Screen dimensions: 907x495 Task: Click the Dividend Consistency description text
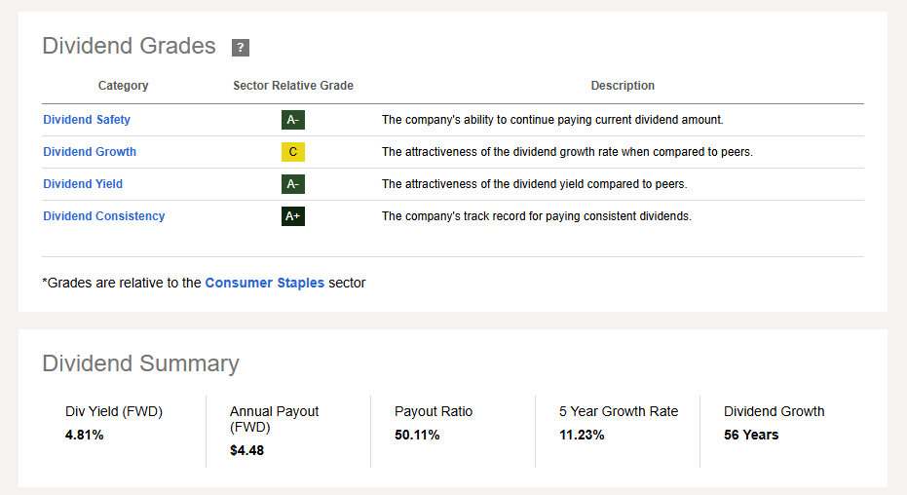536,216
